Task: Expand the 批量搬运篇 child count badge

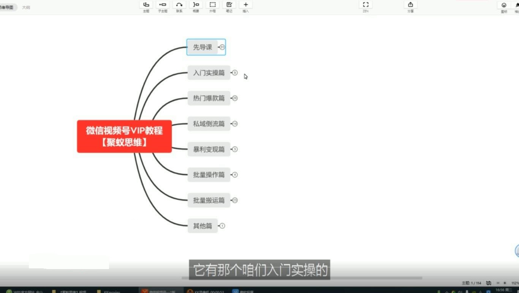Action: tap(235, 200)
